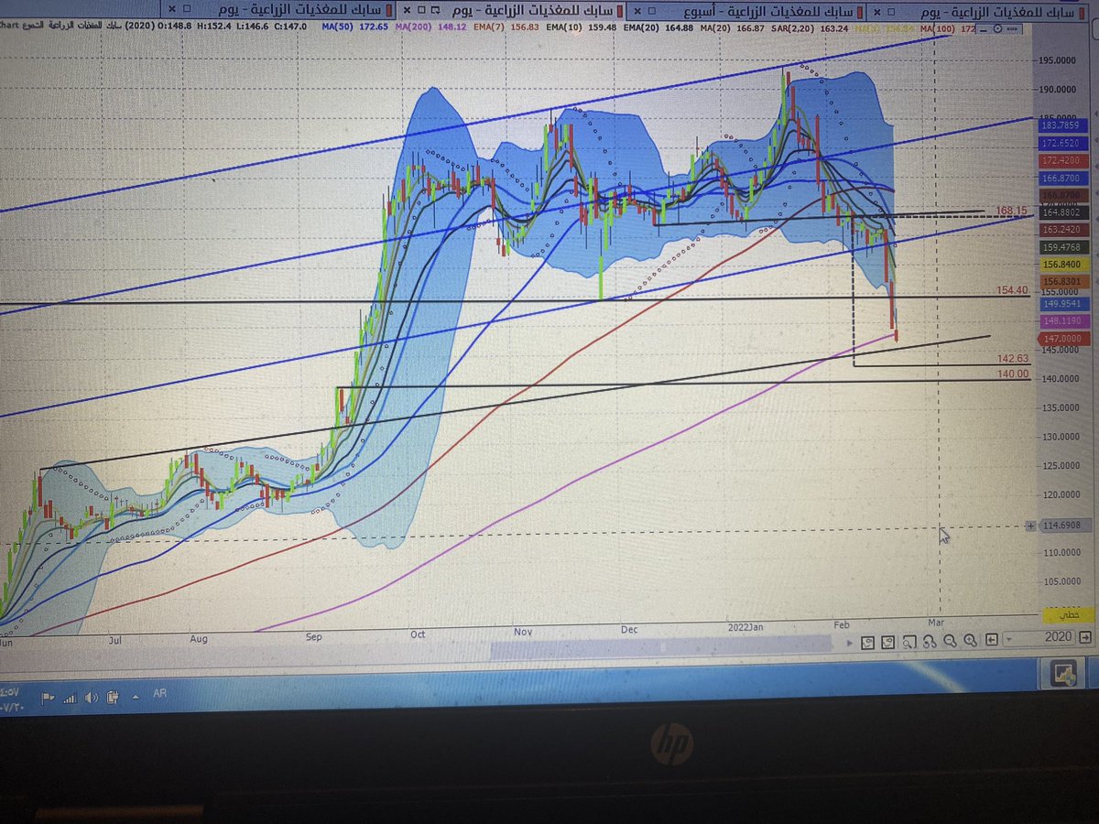Click the 142.63 horizontal line label

point(1013,358)
